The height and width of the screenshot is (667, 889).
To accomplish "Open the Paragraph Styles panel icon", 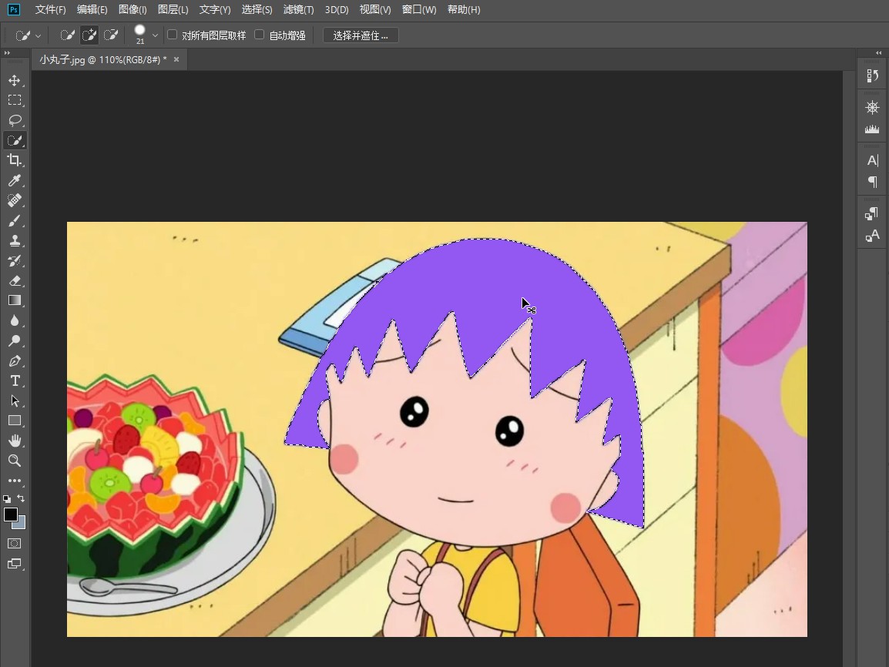I will 872,213.
